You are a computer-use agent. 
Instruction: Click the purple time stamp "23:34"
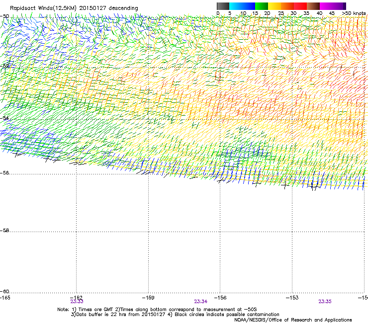pos(201,302)
